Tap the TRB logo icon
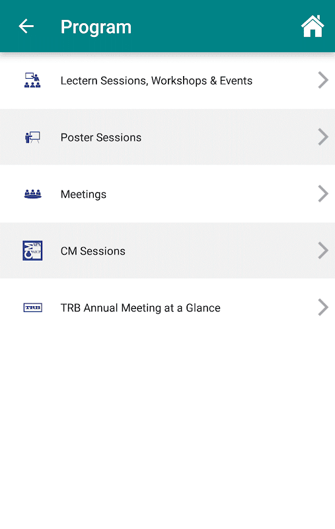This screenshot has height=529, width=335. click(32, 307)
